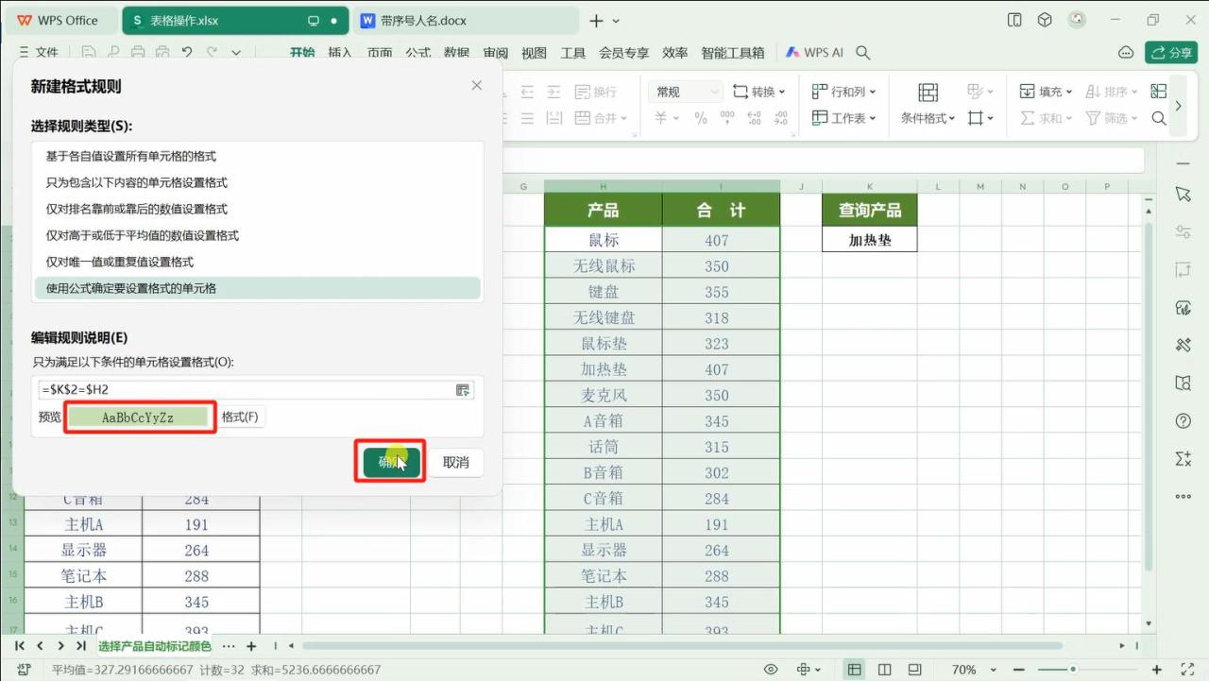This screenshot has width=1209, height=681.
Task: Open the 效率 ribbon tab
Action: [675, 53]
